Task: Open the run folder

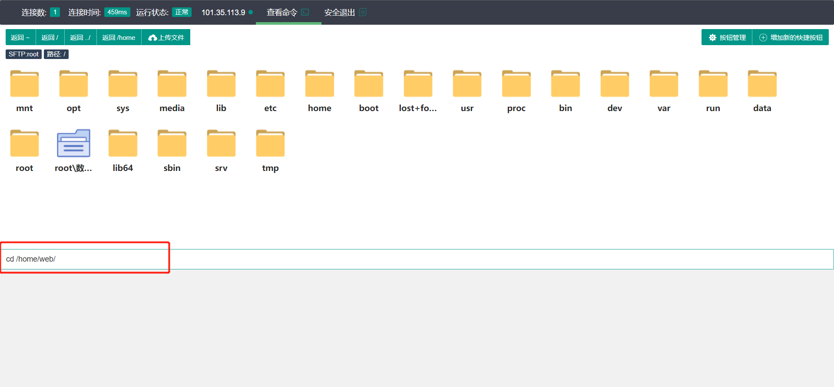Action: tap(713, 84)
